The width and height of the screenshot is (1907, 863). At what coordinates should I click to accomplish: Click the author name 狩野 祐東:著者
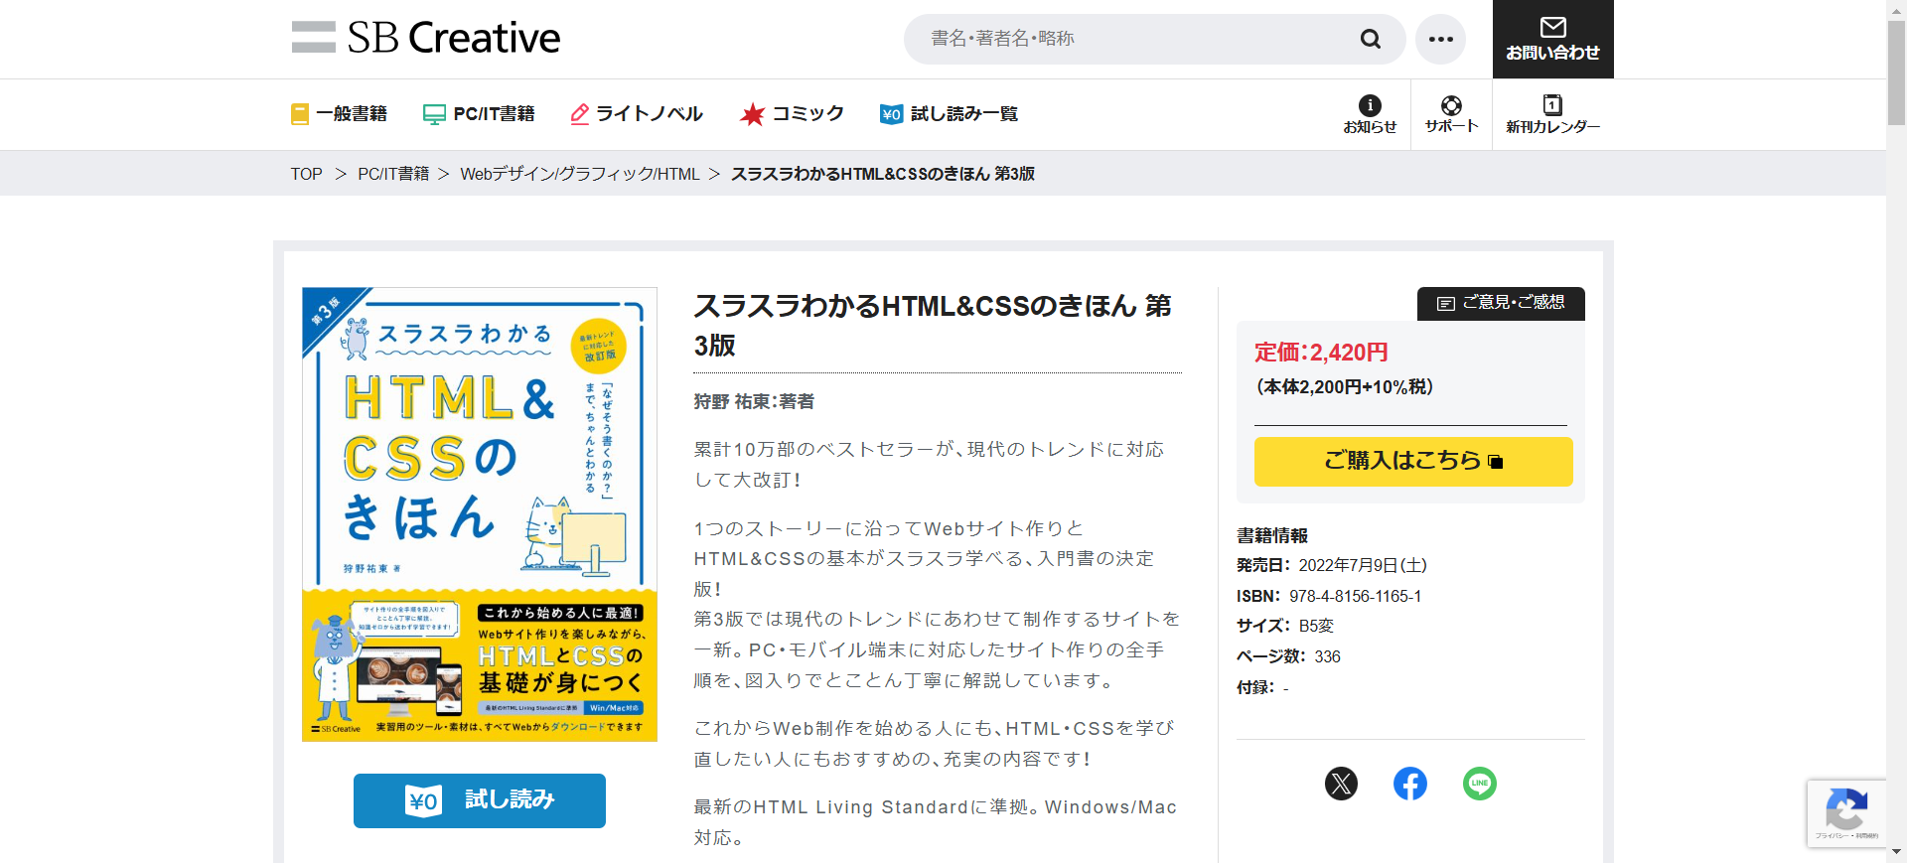[x=754, y=401]
